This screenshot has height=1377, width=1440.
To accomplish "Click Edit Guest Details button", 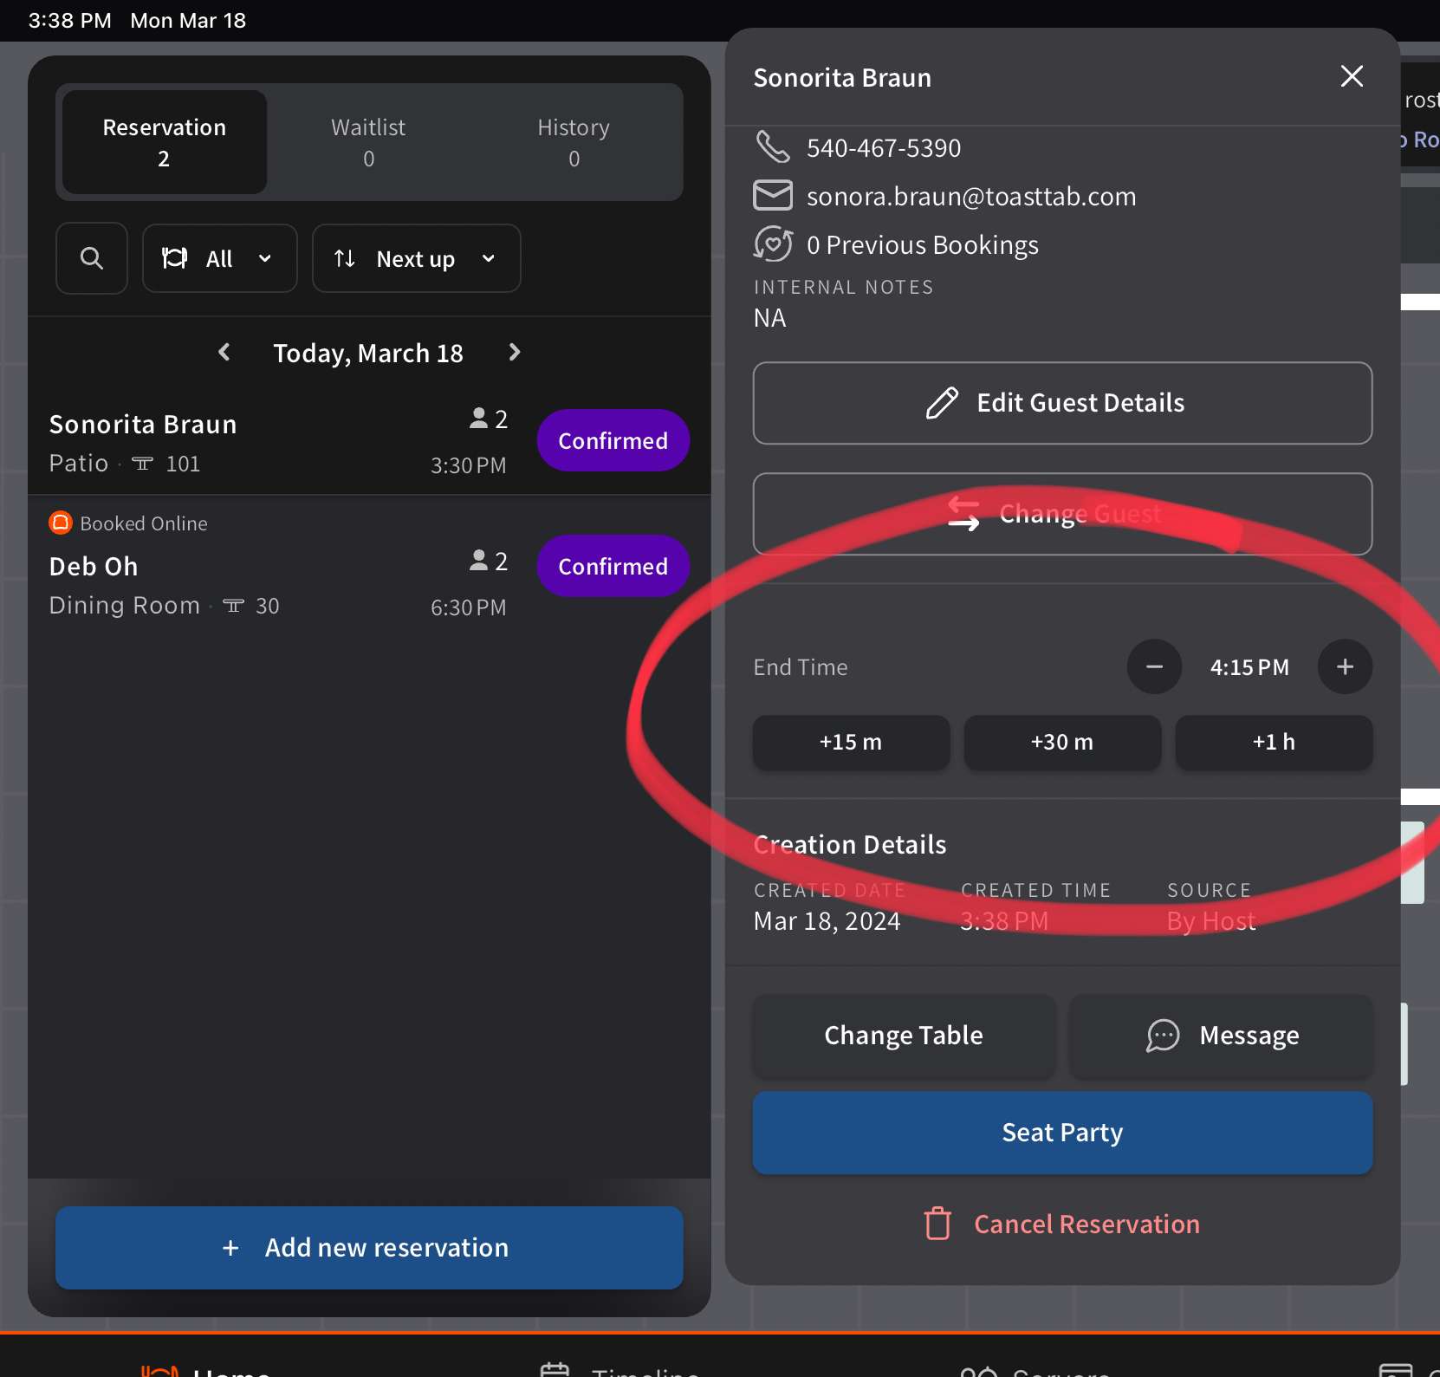I will pyautogui.click(x=1062, y=403).
